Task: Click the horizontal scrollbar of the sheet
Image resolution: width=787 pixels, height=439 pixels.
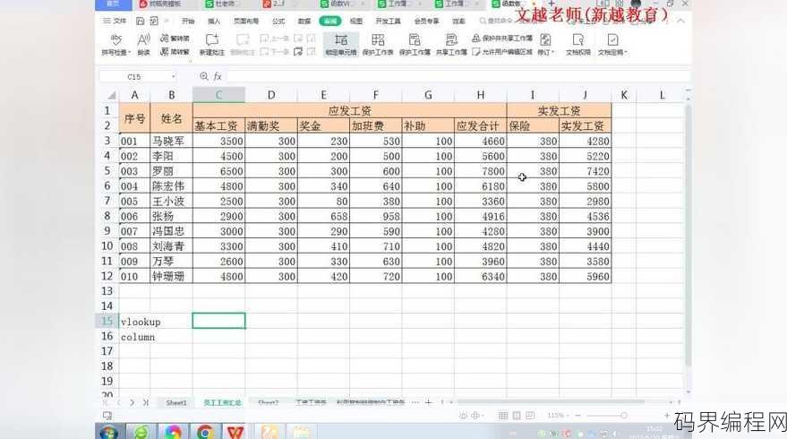Action: pos(552,402)
